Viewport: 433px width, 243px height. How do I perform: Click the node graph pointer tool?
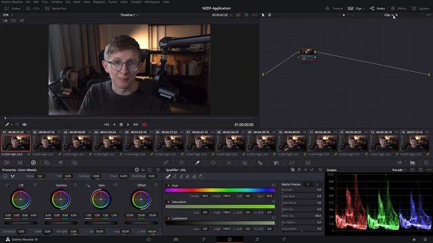263,15
